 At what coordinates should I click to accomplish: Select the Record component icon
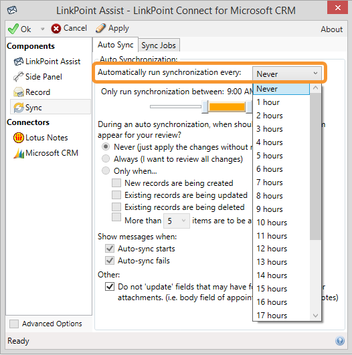(x=19, y=92)
